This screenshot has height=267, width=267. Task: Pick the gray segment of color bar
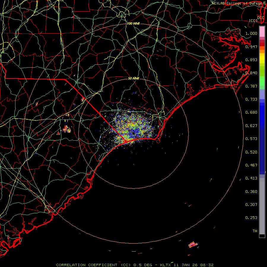tap(262, 206)
